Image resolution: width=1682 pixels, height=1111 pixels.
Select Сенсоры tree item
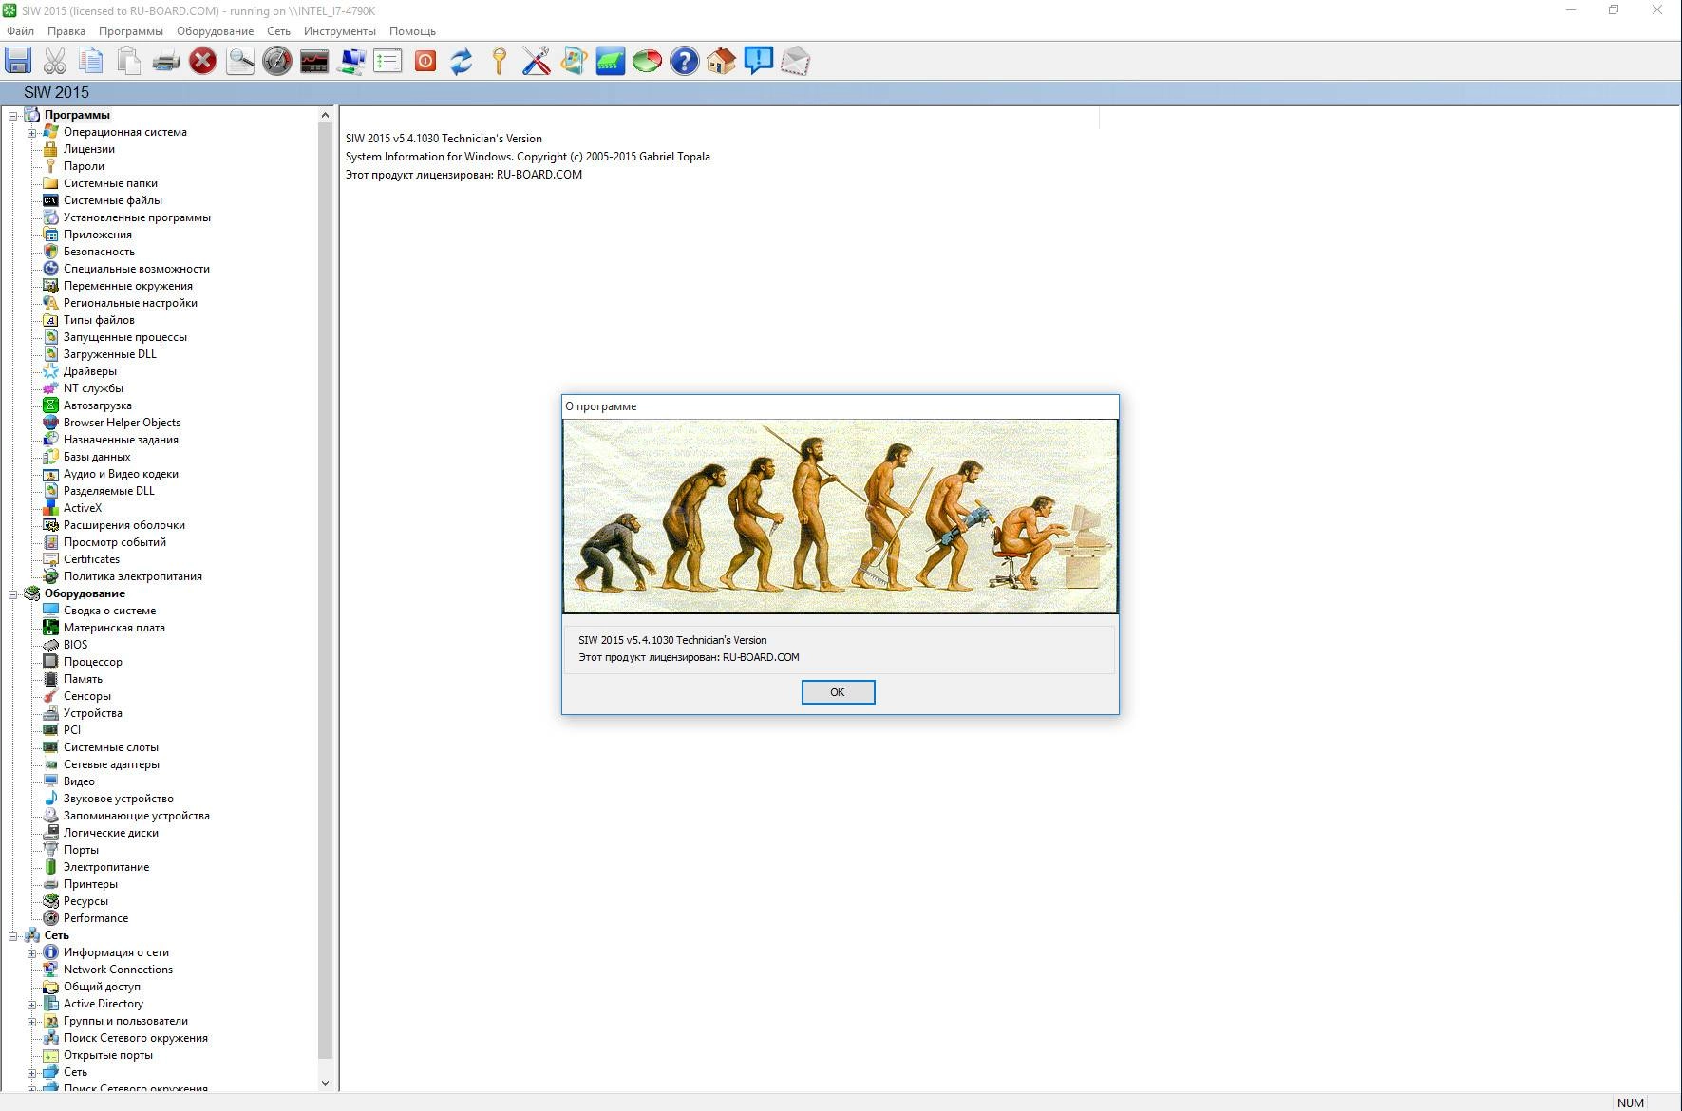pos(87,696)
